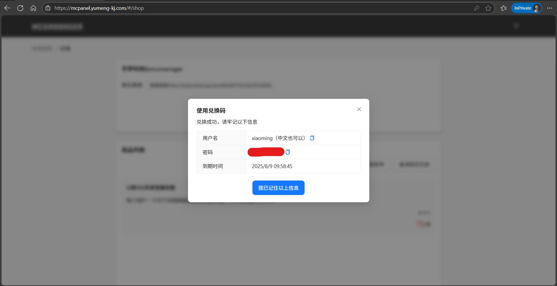Select the expiry time 2025/8/9 09:58:45

[272, 166]
